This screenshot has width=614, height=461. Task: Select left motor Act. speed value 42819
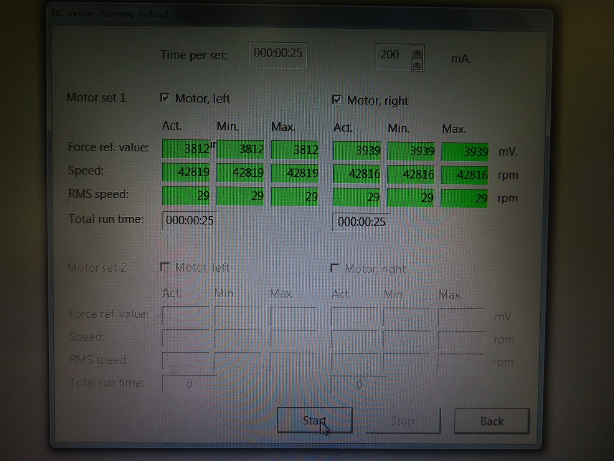pyautogui.click(x=186, y=172)
